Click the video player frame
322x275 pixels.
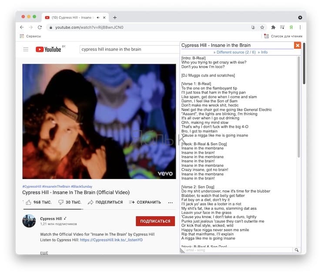99,121
